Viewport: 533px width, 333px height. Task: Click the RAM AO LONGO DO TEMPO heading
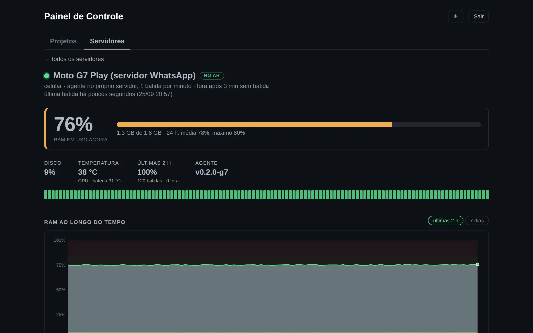point(85,222)
